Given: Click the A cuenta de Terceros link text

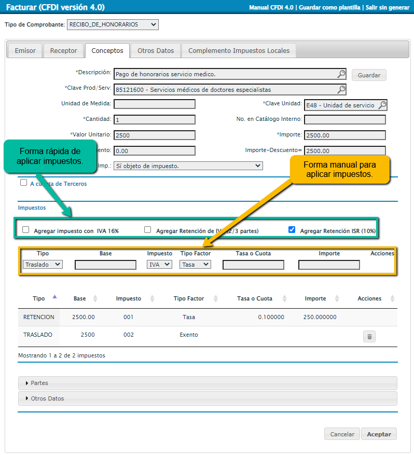Looking at the screenshot, I should pyautogui.click(x=58, y=184).
